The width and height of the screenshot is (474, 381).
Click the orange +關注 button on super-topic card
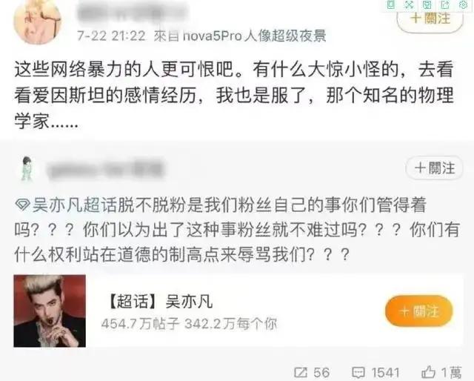click(x=419, y=311)
